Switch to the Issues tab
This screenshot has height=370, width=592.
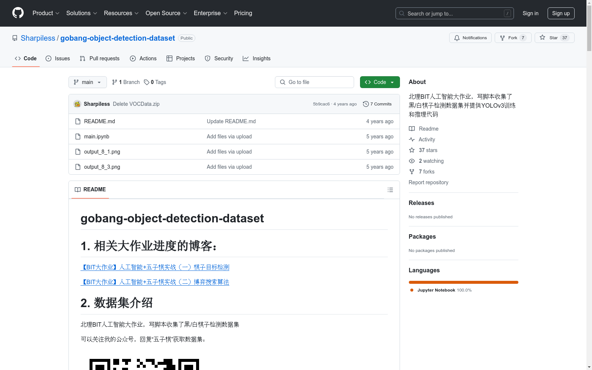tap(58, 58)
